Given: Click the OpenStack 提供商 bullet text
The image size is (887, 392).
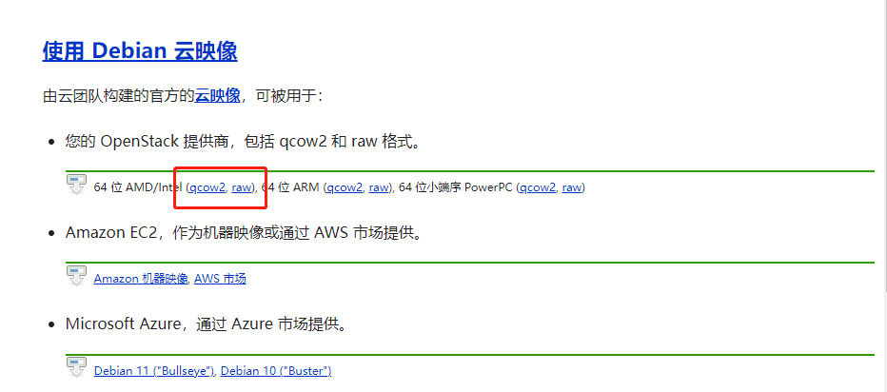Looking at the screenshot, I should (244, 141).
